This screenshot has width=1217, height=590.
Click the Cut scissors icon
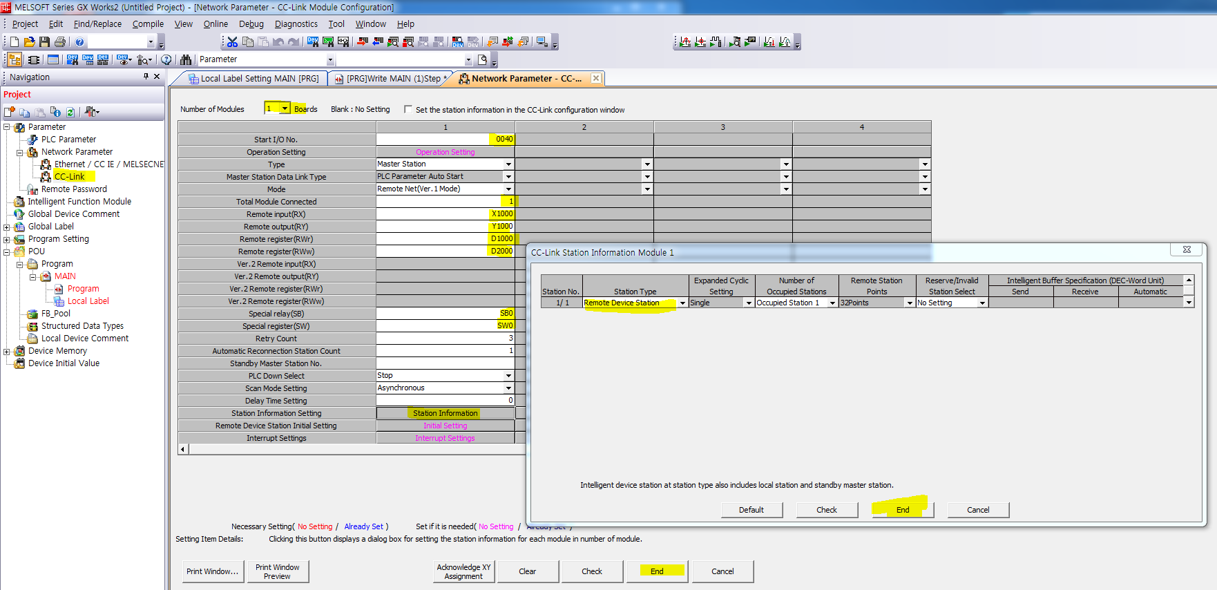[x=233, y=42]
